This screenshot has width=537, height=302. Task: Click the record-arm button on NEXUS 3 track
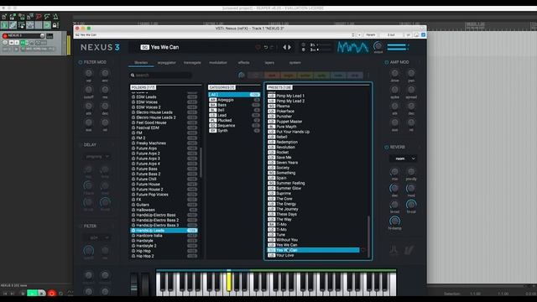tap(5, 35)
